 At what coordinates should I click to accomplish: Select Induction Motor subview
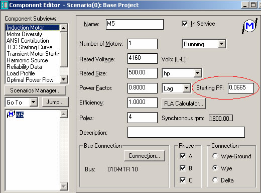click(33, 28)
